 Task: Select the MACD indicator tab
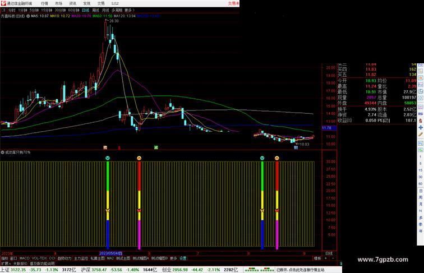point(24,258)
